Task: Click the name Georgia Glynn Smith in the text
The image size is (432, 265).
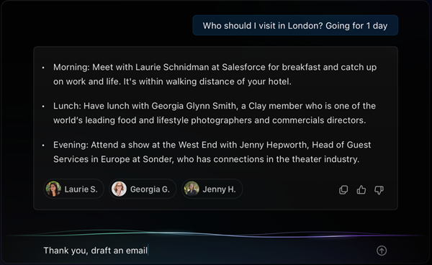Action: 194,106
